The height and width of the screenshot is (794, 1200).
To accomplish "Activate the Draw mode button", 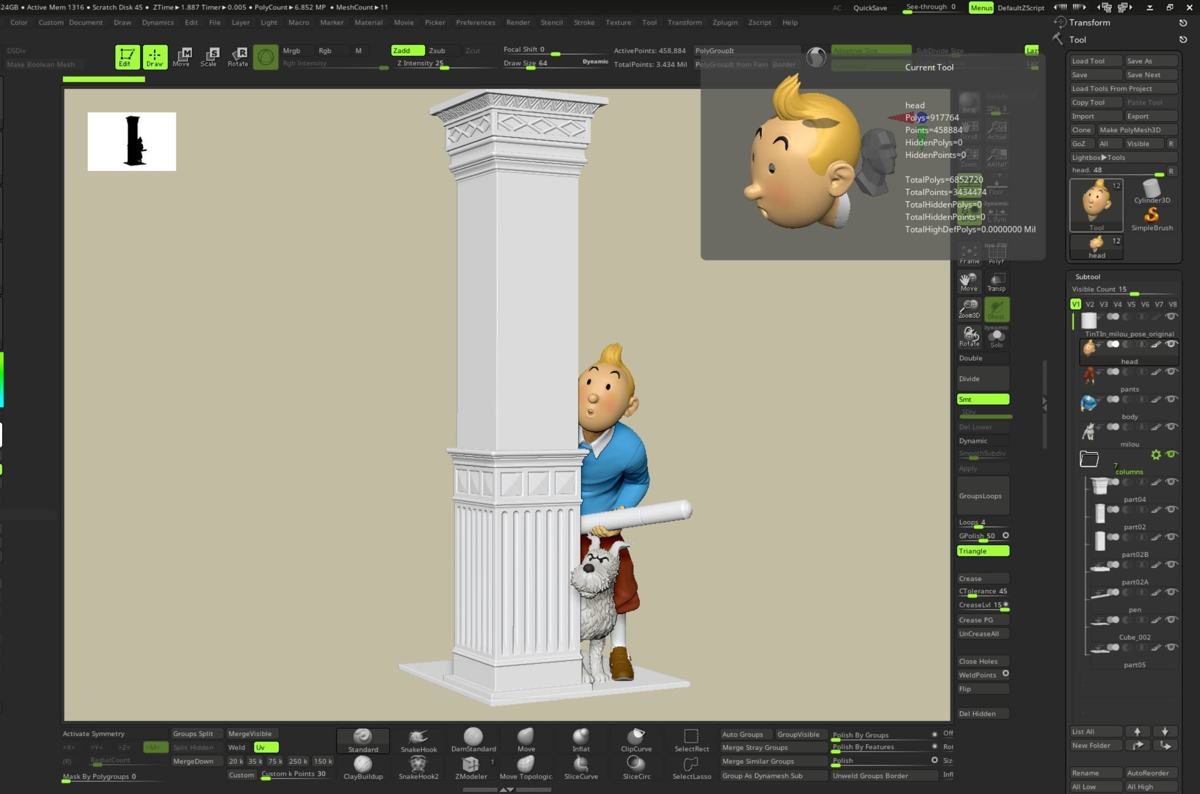I will (155, 57).
